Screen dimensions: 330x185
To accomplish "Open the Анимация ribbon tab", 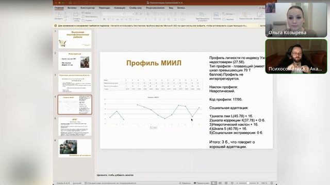I will (120, 8).
